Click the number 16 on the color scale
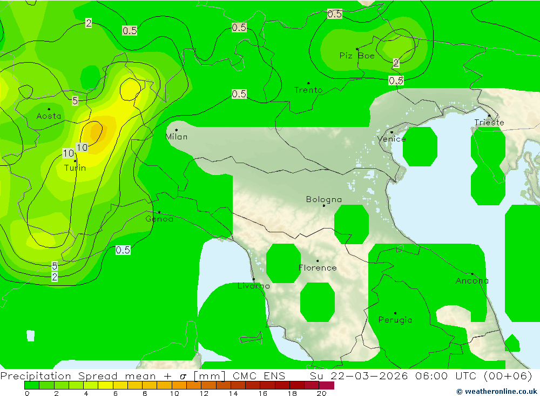 coord(263,393)
